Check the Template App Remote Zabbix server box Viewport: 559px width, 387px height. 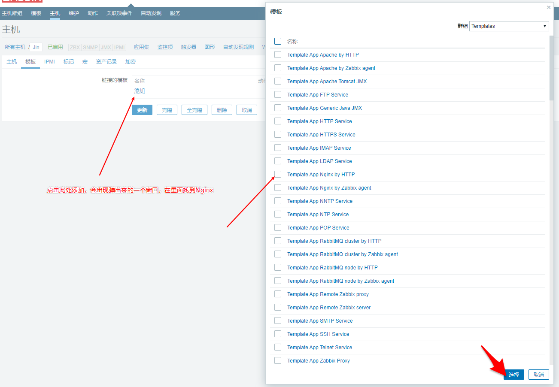coord(278,307)
